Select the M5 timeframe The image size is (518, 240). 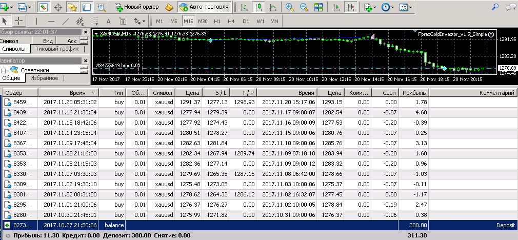[x=174, y=22]
